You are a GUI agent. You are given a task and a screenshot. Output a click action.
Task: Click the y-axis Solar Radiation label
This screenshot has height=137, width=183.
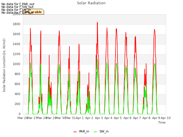tap(4, 65)
